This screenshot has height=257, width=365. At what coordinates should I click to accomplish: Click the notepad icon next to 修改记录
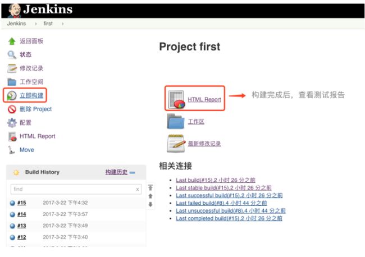point(12,68)
